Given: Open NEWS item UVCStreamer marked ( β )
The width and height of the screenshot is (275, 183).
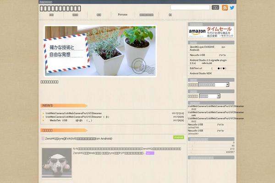Looking at the screenshot, I should coord(77,117).
